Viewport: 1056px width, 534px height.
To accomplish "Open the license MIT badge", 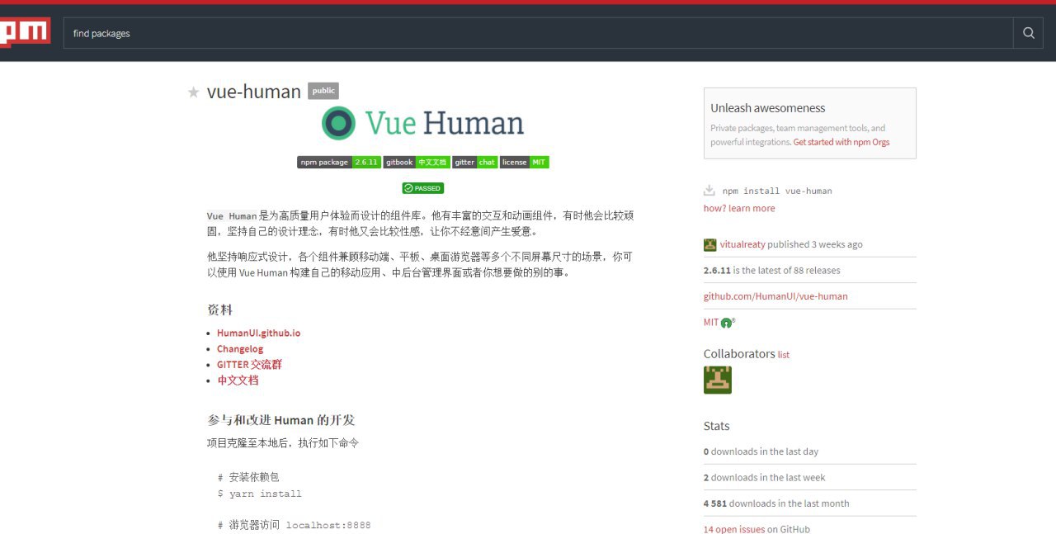I will point(525,162).
